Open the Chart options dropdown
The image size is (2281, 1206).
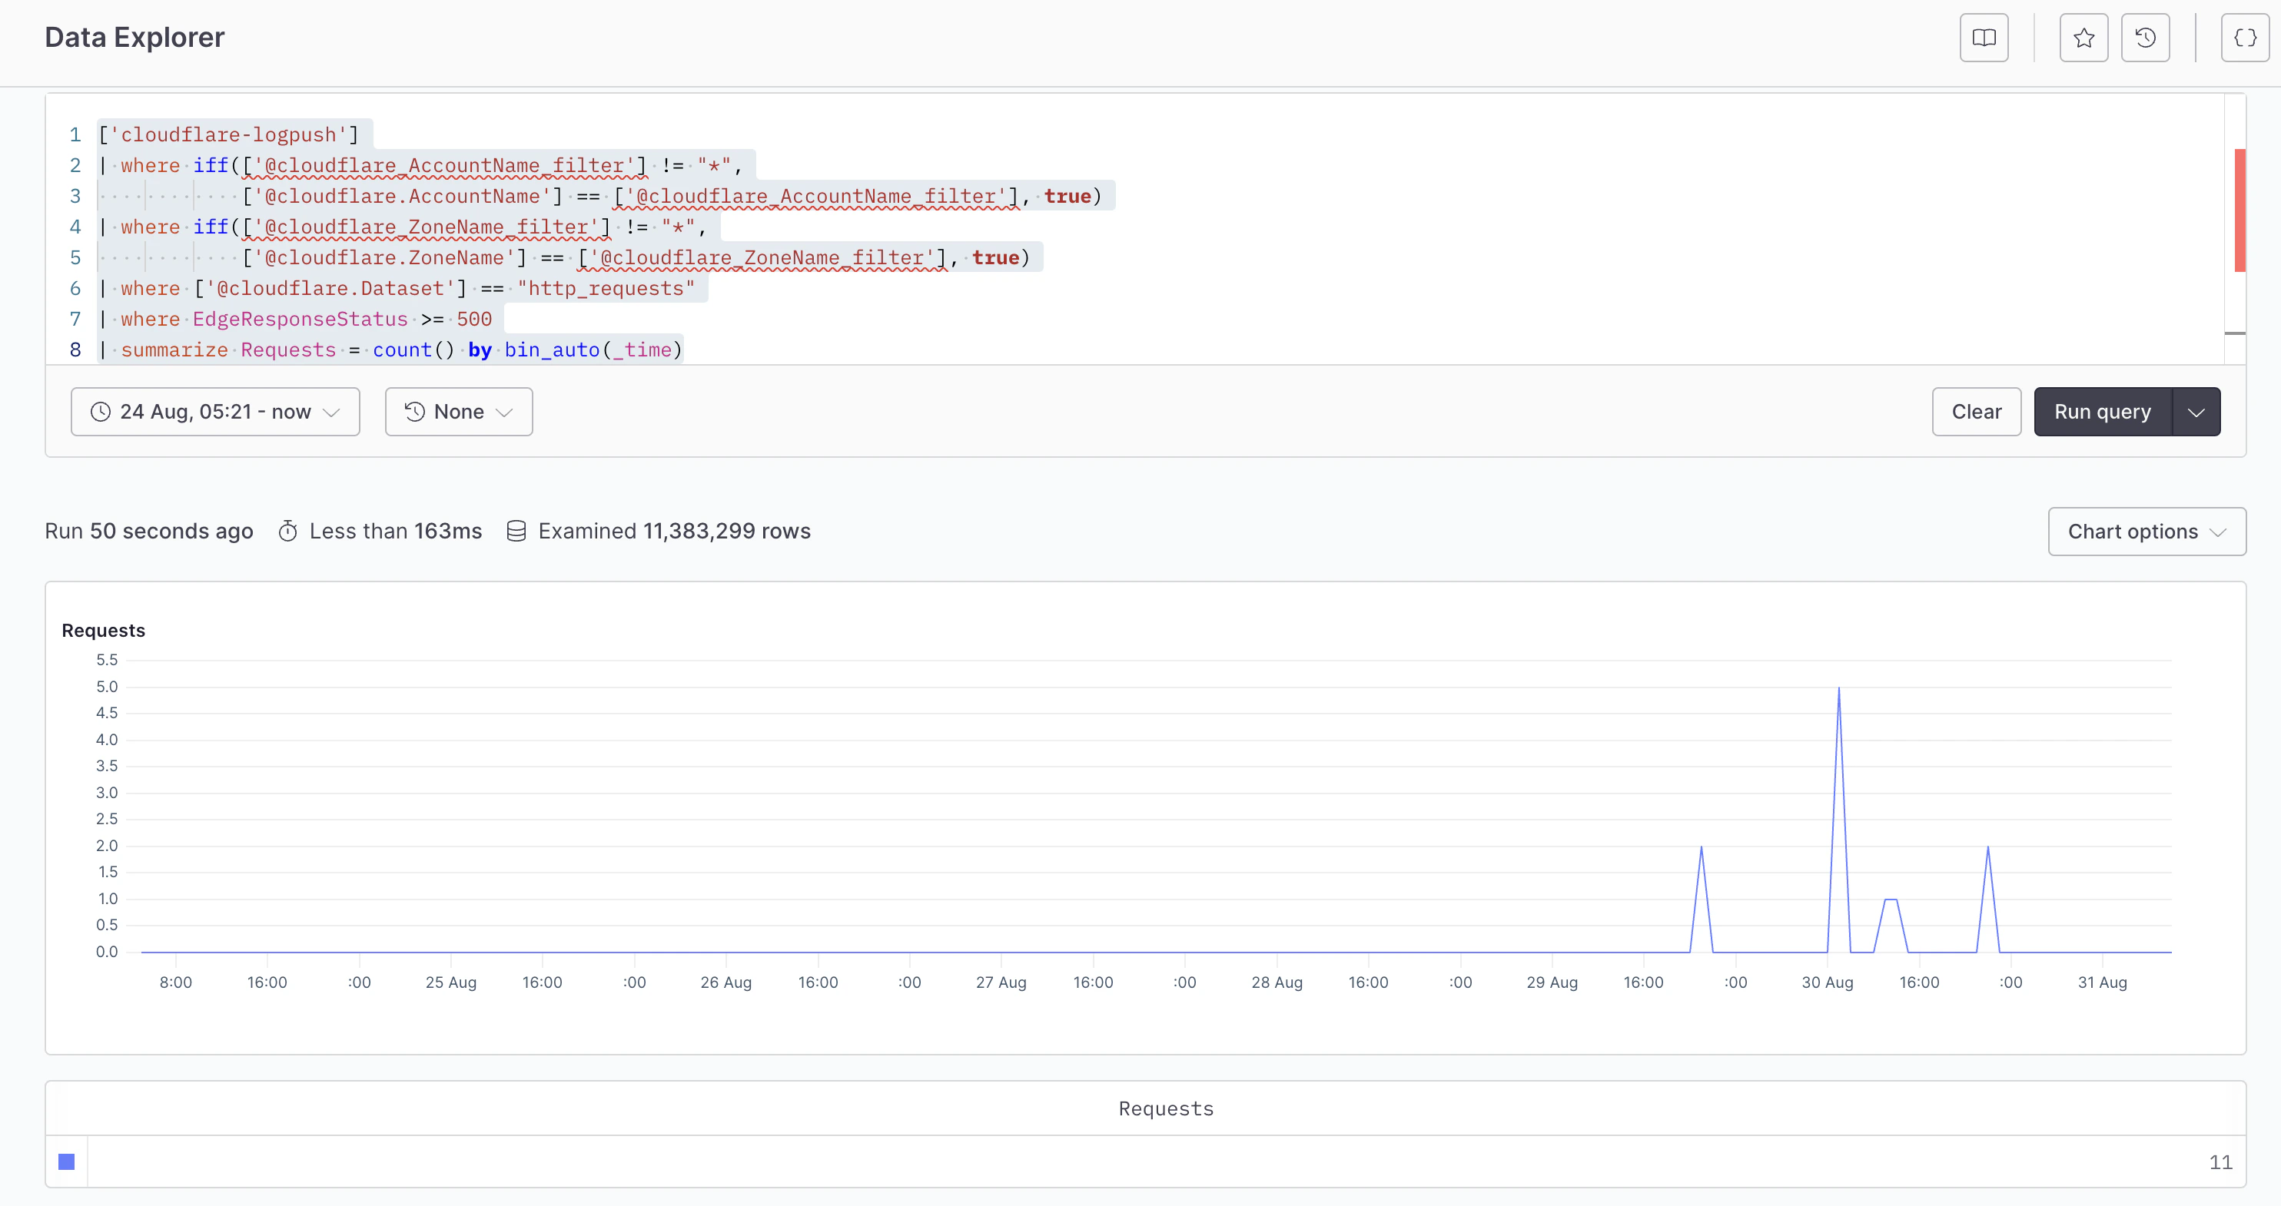click(x=2147, y=531)
